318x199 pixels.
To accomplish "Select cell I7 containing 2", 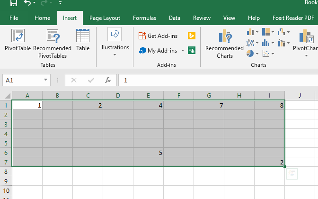I will click(269, 162).
